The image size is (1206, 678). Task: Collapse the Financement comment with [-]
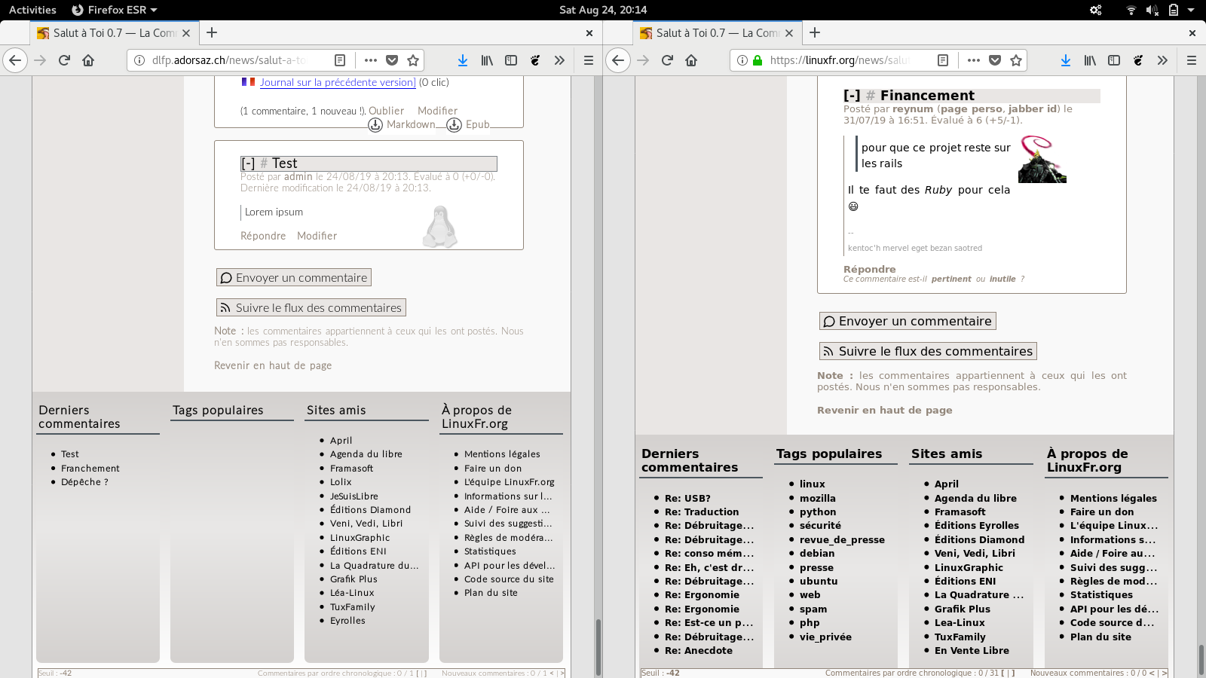[x=852, y=96]
